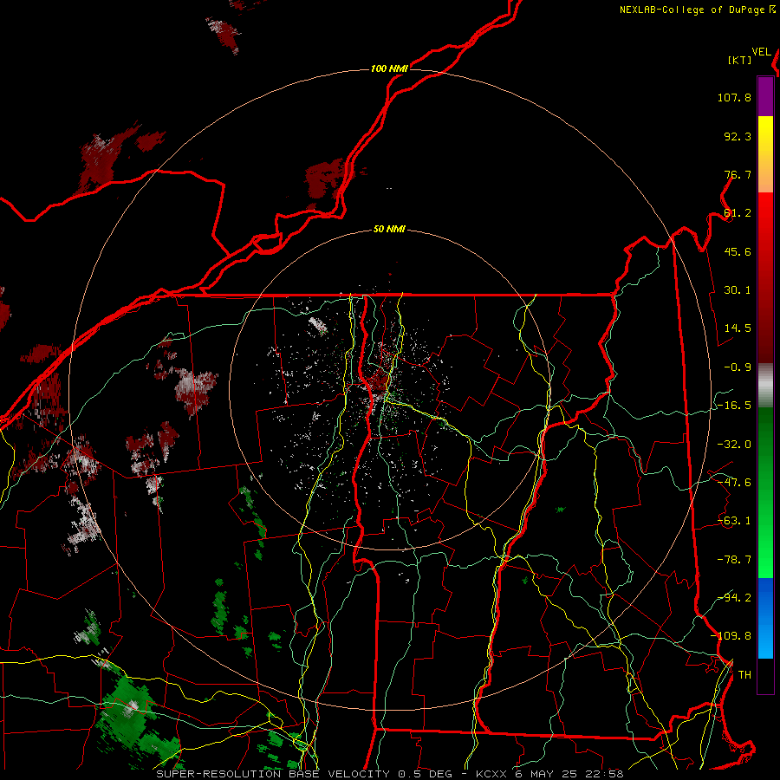Click the gray near-zero segment of color bar
Screen dimensions: 780x780
tap(765, 386)
